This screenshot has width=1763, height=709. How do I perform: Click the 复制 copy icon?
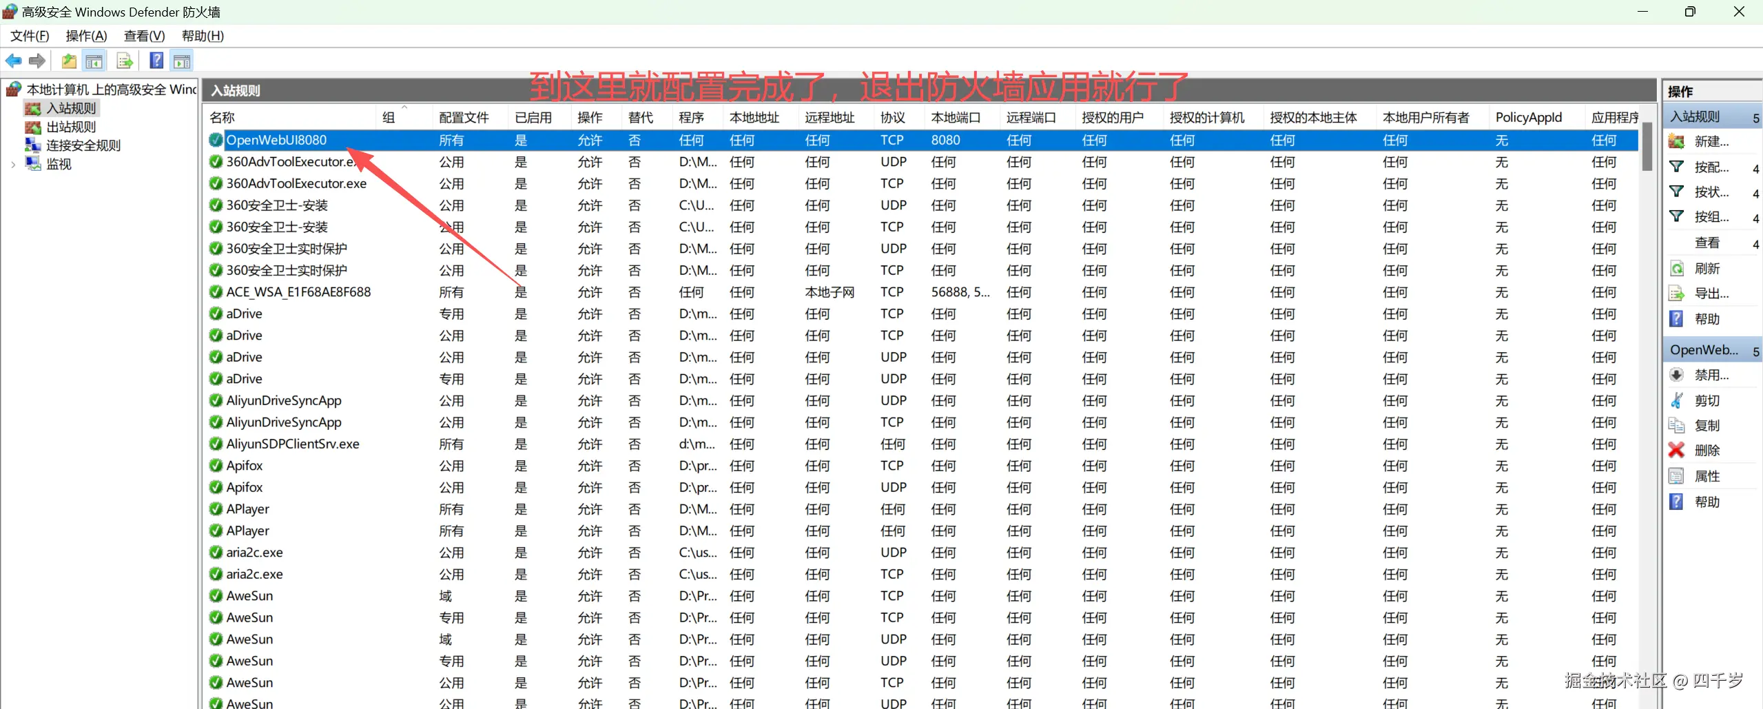pos(1677,425)
